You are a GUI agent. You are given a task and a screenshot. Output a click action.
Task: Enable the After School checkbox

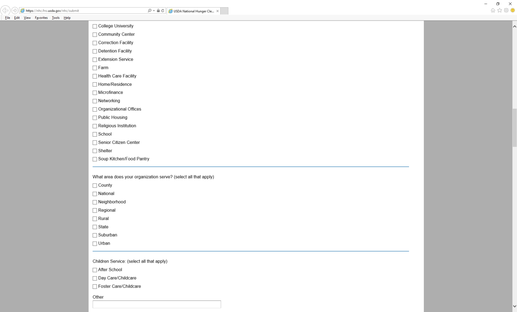point(95,270)
